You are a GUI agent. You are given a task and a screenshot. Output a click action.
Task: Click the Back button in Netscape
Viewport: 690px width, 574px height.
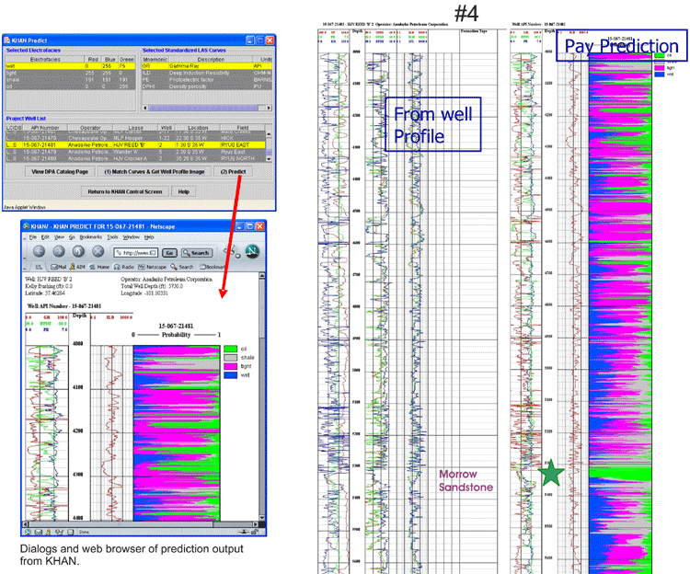tap(40, 252)
